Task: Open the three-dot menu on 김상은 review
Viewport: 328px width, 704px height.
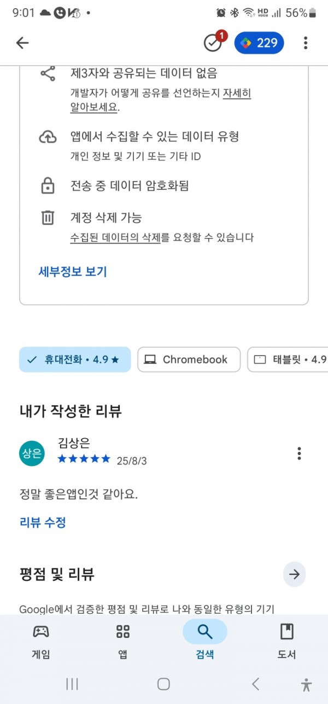Action: 299,453
